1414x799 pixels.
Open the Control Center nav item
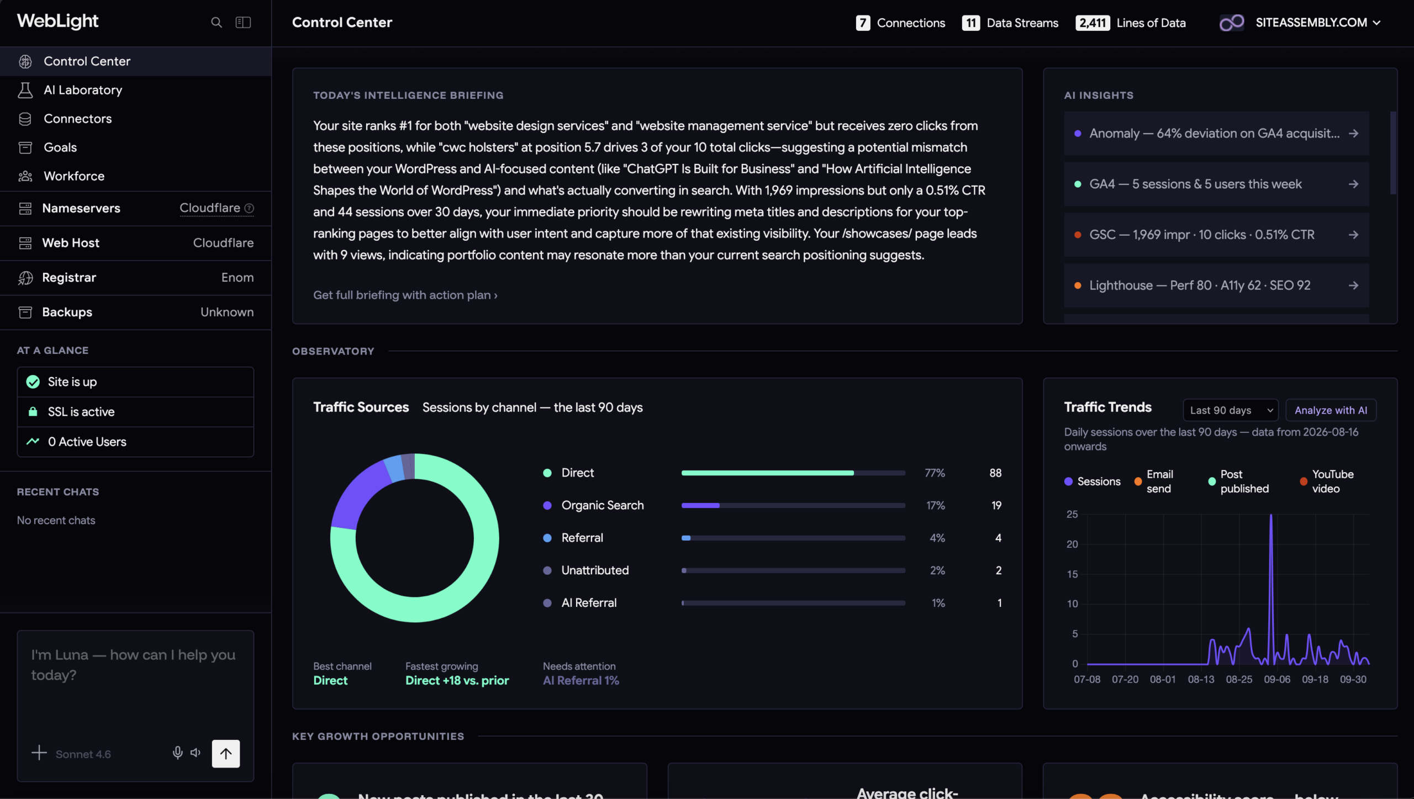click(x=136, y=61)
